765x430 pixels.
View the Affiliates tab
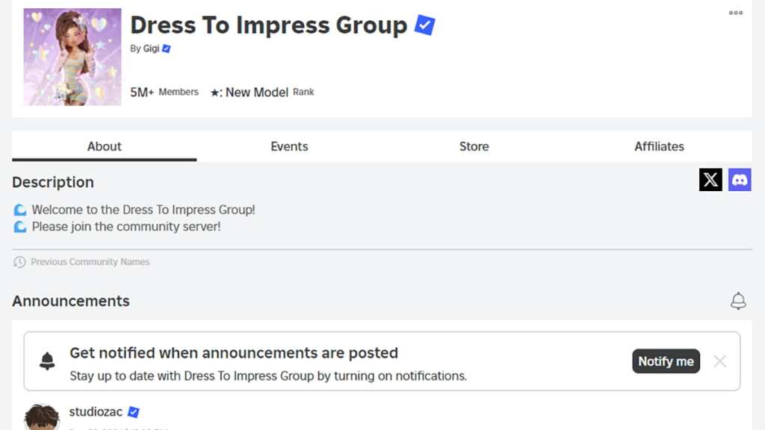[659, 146]
